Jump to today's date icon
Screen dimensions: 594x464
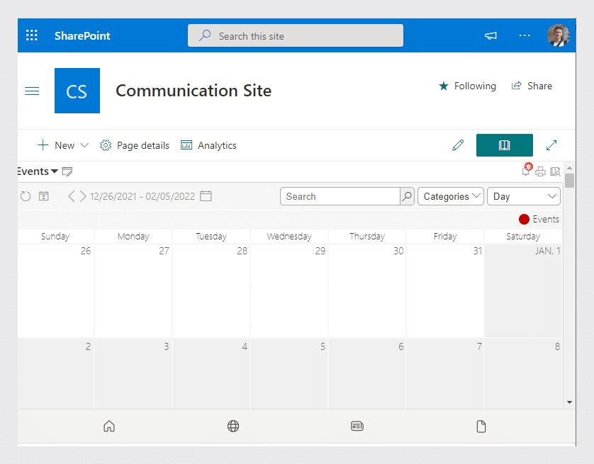[43, 196]
